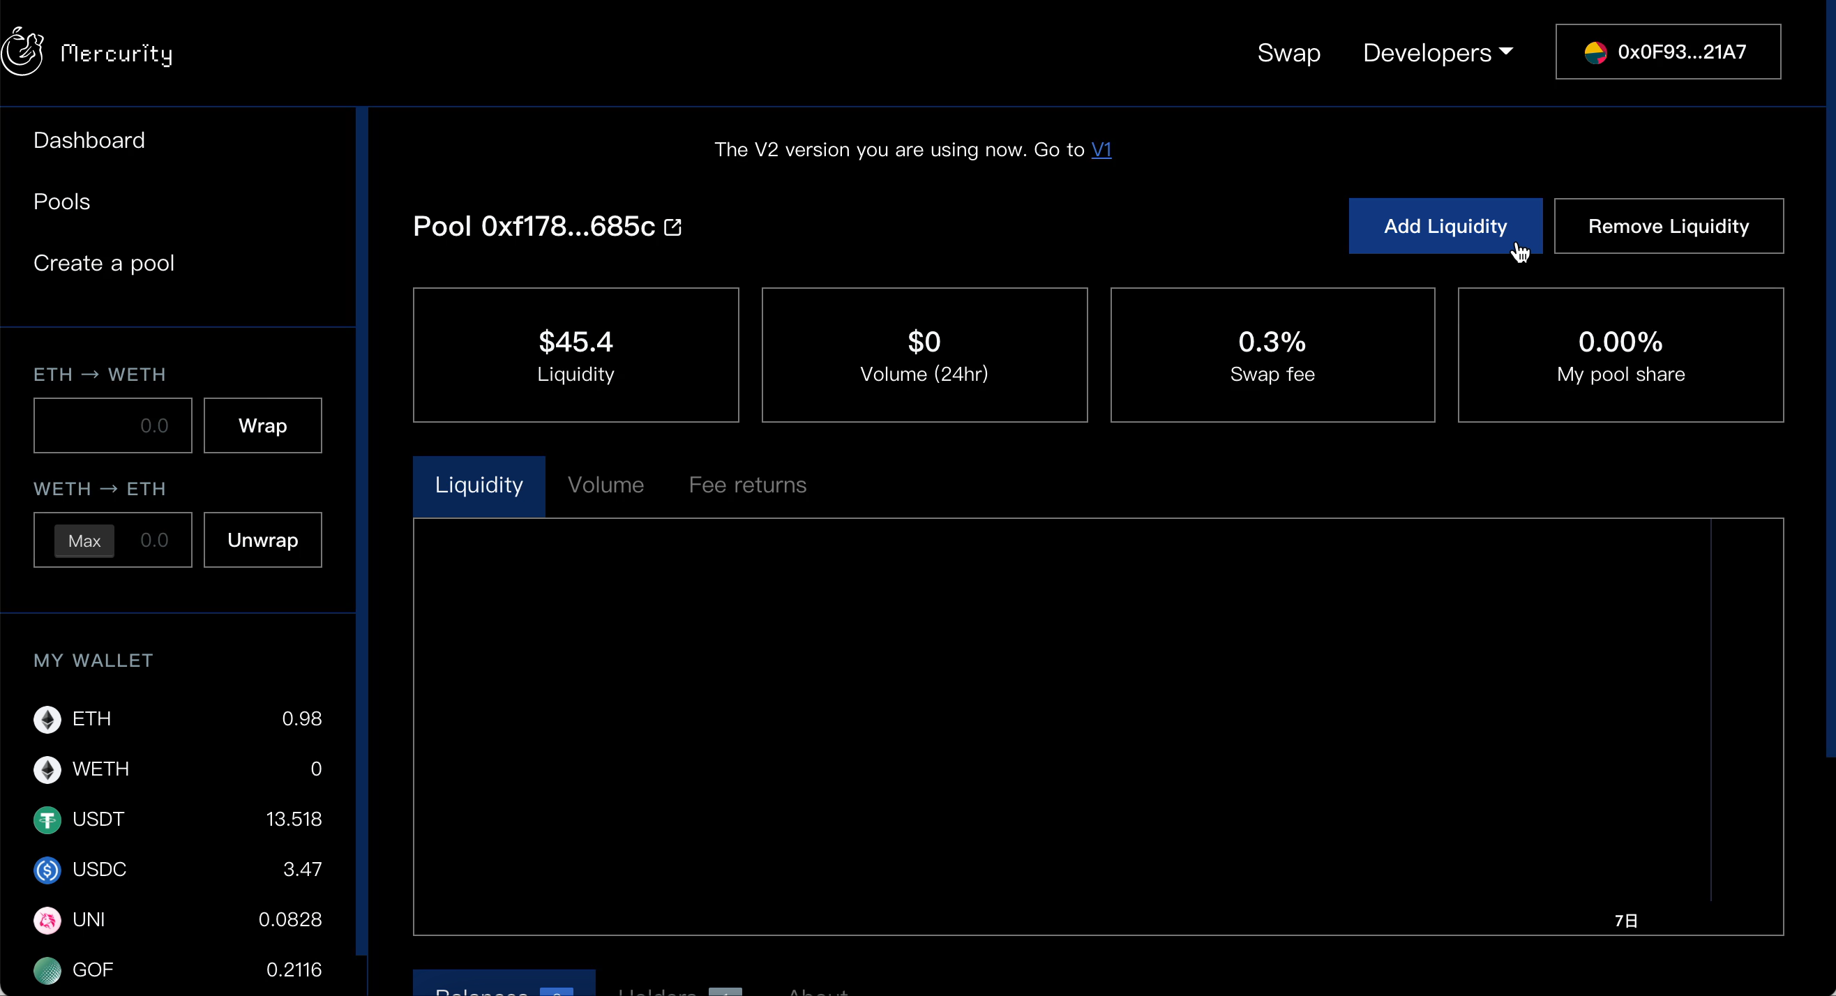1836x996 pixels.
Task: Click the Remove Liquidity button
Action: coord(1668,227)
